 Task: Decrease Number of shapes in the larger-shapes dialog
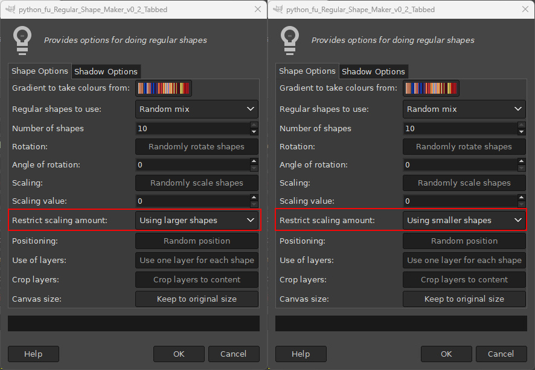tap(254, 132)
